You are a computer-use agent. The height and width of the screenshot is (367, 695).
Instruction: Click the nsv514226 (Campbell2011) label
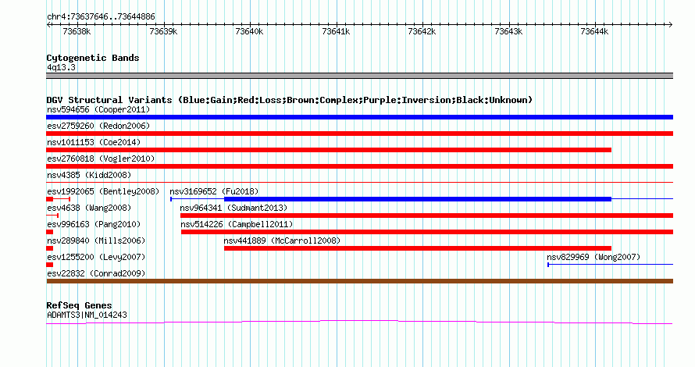[237, 224]
